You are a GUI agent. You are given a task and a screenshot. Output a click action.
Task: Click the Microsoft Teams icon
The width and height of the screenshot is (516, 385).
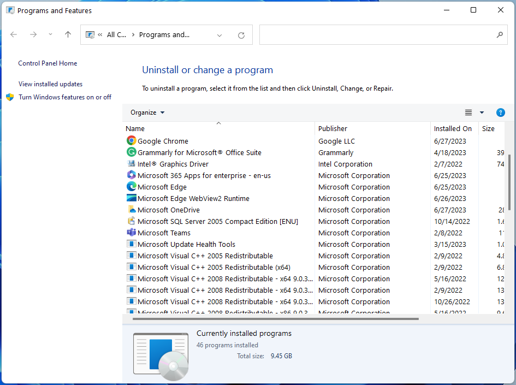[131, 232]
